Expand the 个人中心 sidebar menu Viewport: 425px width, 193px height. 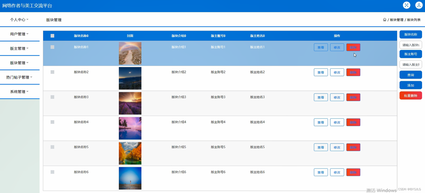pyautogui.click(x=19, y=19)
